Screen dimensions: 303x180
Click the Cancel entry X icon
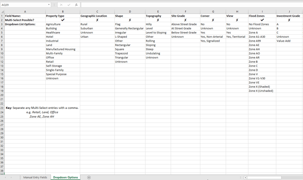(x=61, y=5)
